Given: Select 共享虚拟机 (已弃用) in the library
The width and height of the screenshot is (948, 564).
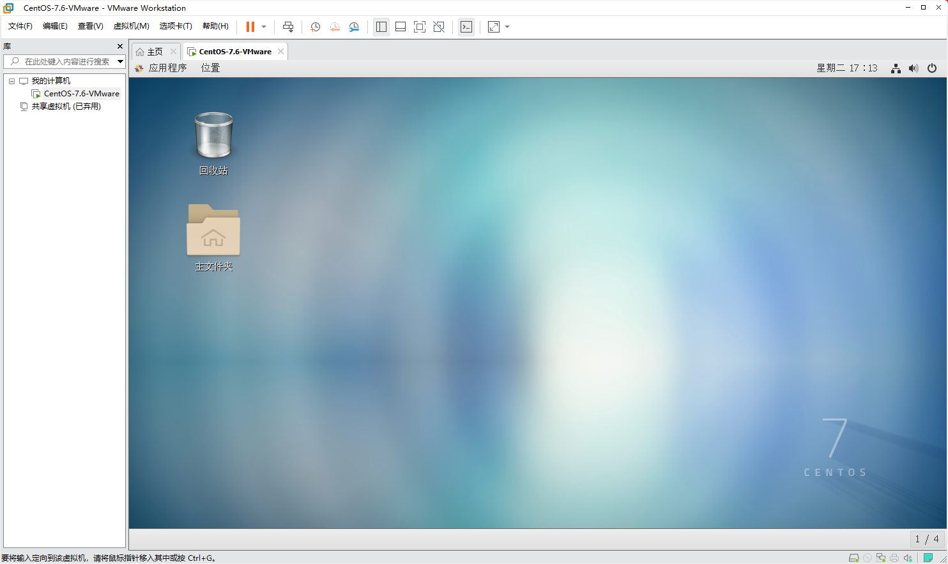Looking at the screenshot, I should click(66, 107).
